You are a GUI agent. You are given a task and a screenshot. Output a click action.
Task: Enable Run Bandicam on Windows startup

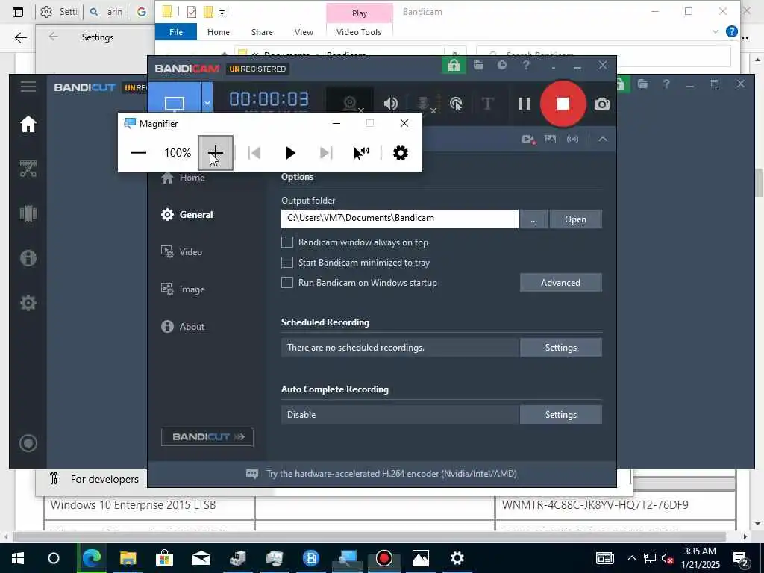pos(287,283)
